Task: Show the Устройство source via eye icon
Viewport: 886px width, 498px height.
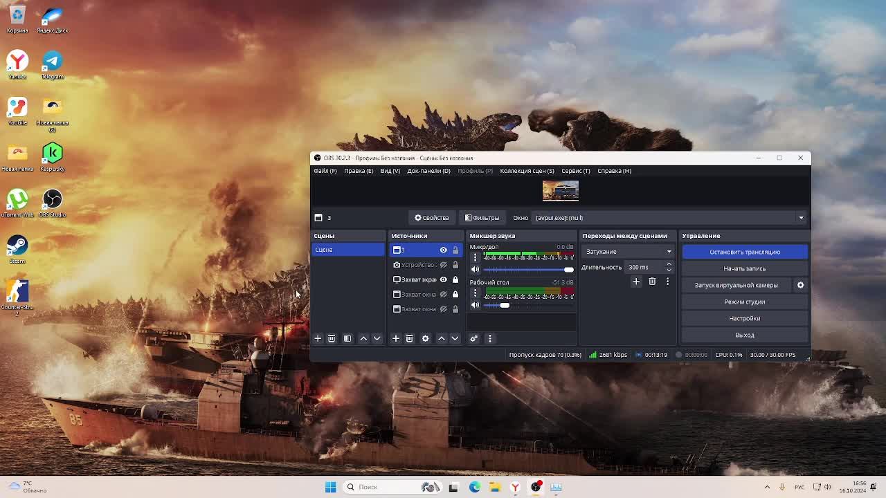Action: 444,265
